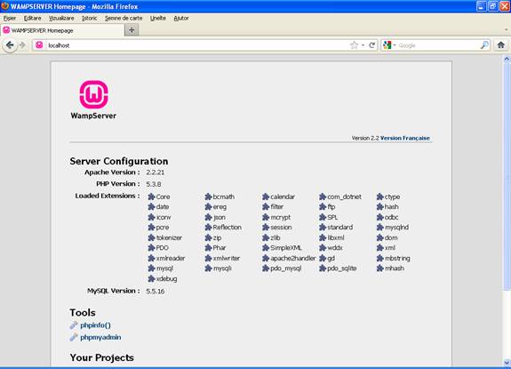Click the vertical scrollbar thumb
This screenshot has width=511, height=369.
[507, 176]
